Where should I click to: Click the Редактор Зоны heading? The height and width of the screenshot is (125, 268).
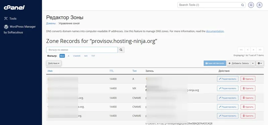[x=65, y=17]
